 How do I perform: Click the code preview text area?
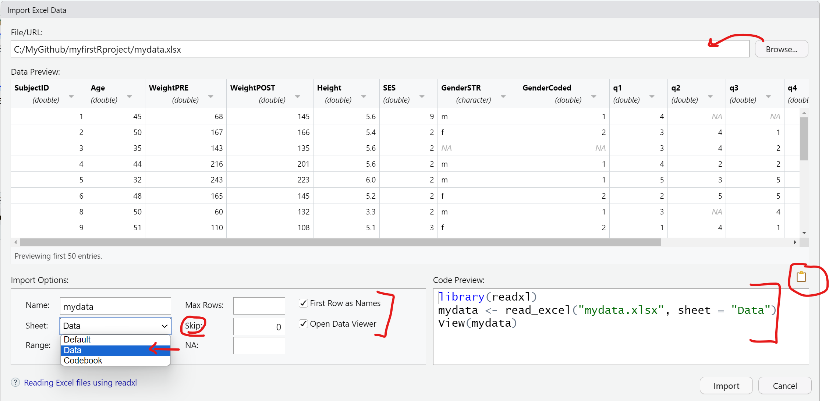pos(621,327)
